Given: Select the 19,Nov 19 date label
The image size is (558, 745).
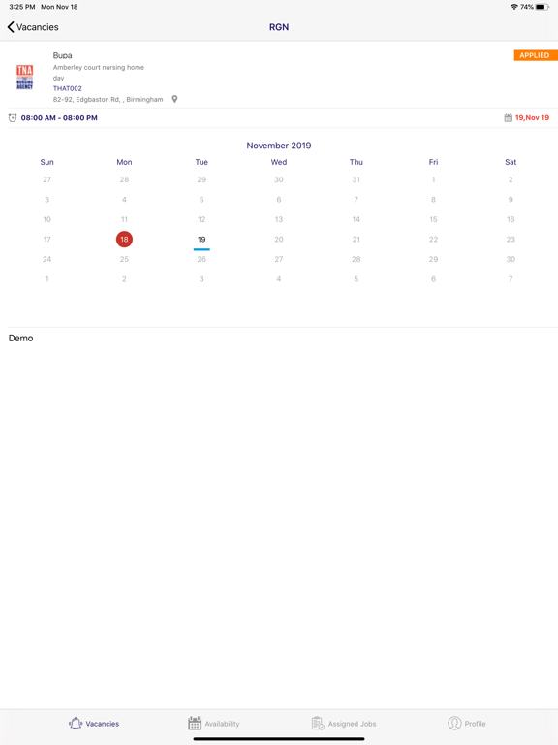Looking at the screenshot, I should tap(533, 117).
